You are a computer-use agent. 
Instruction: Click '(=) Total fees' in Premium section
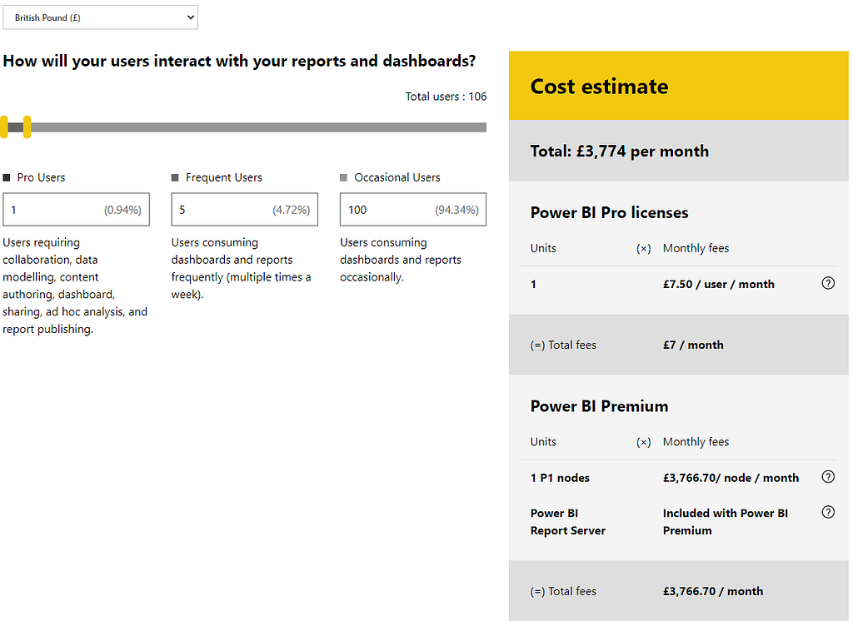[563, 591]
